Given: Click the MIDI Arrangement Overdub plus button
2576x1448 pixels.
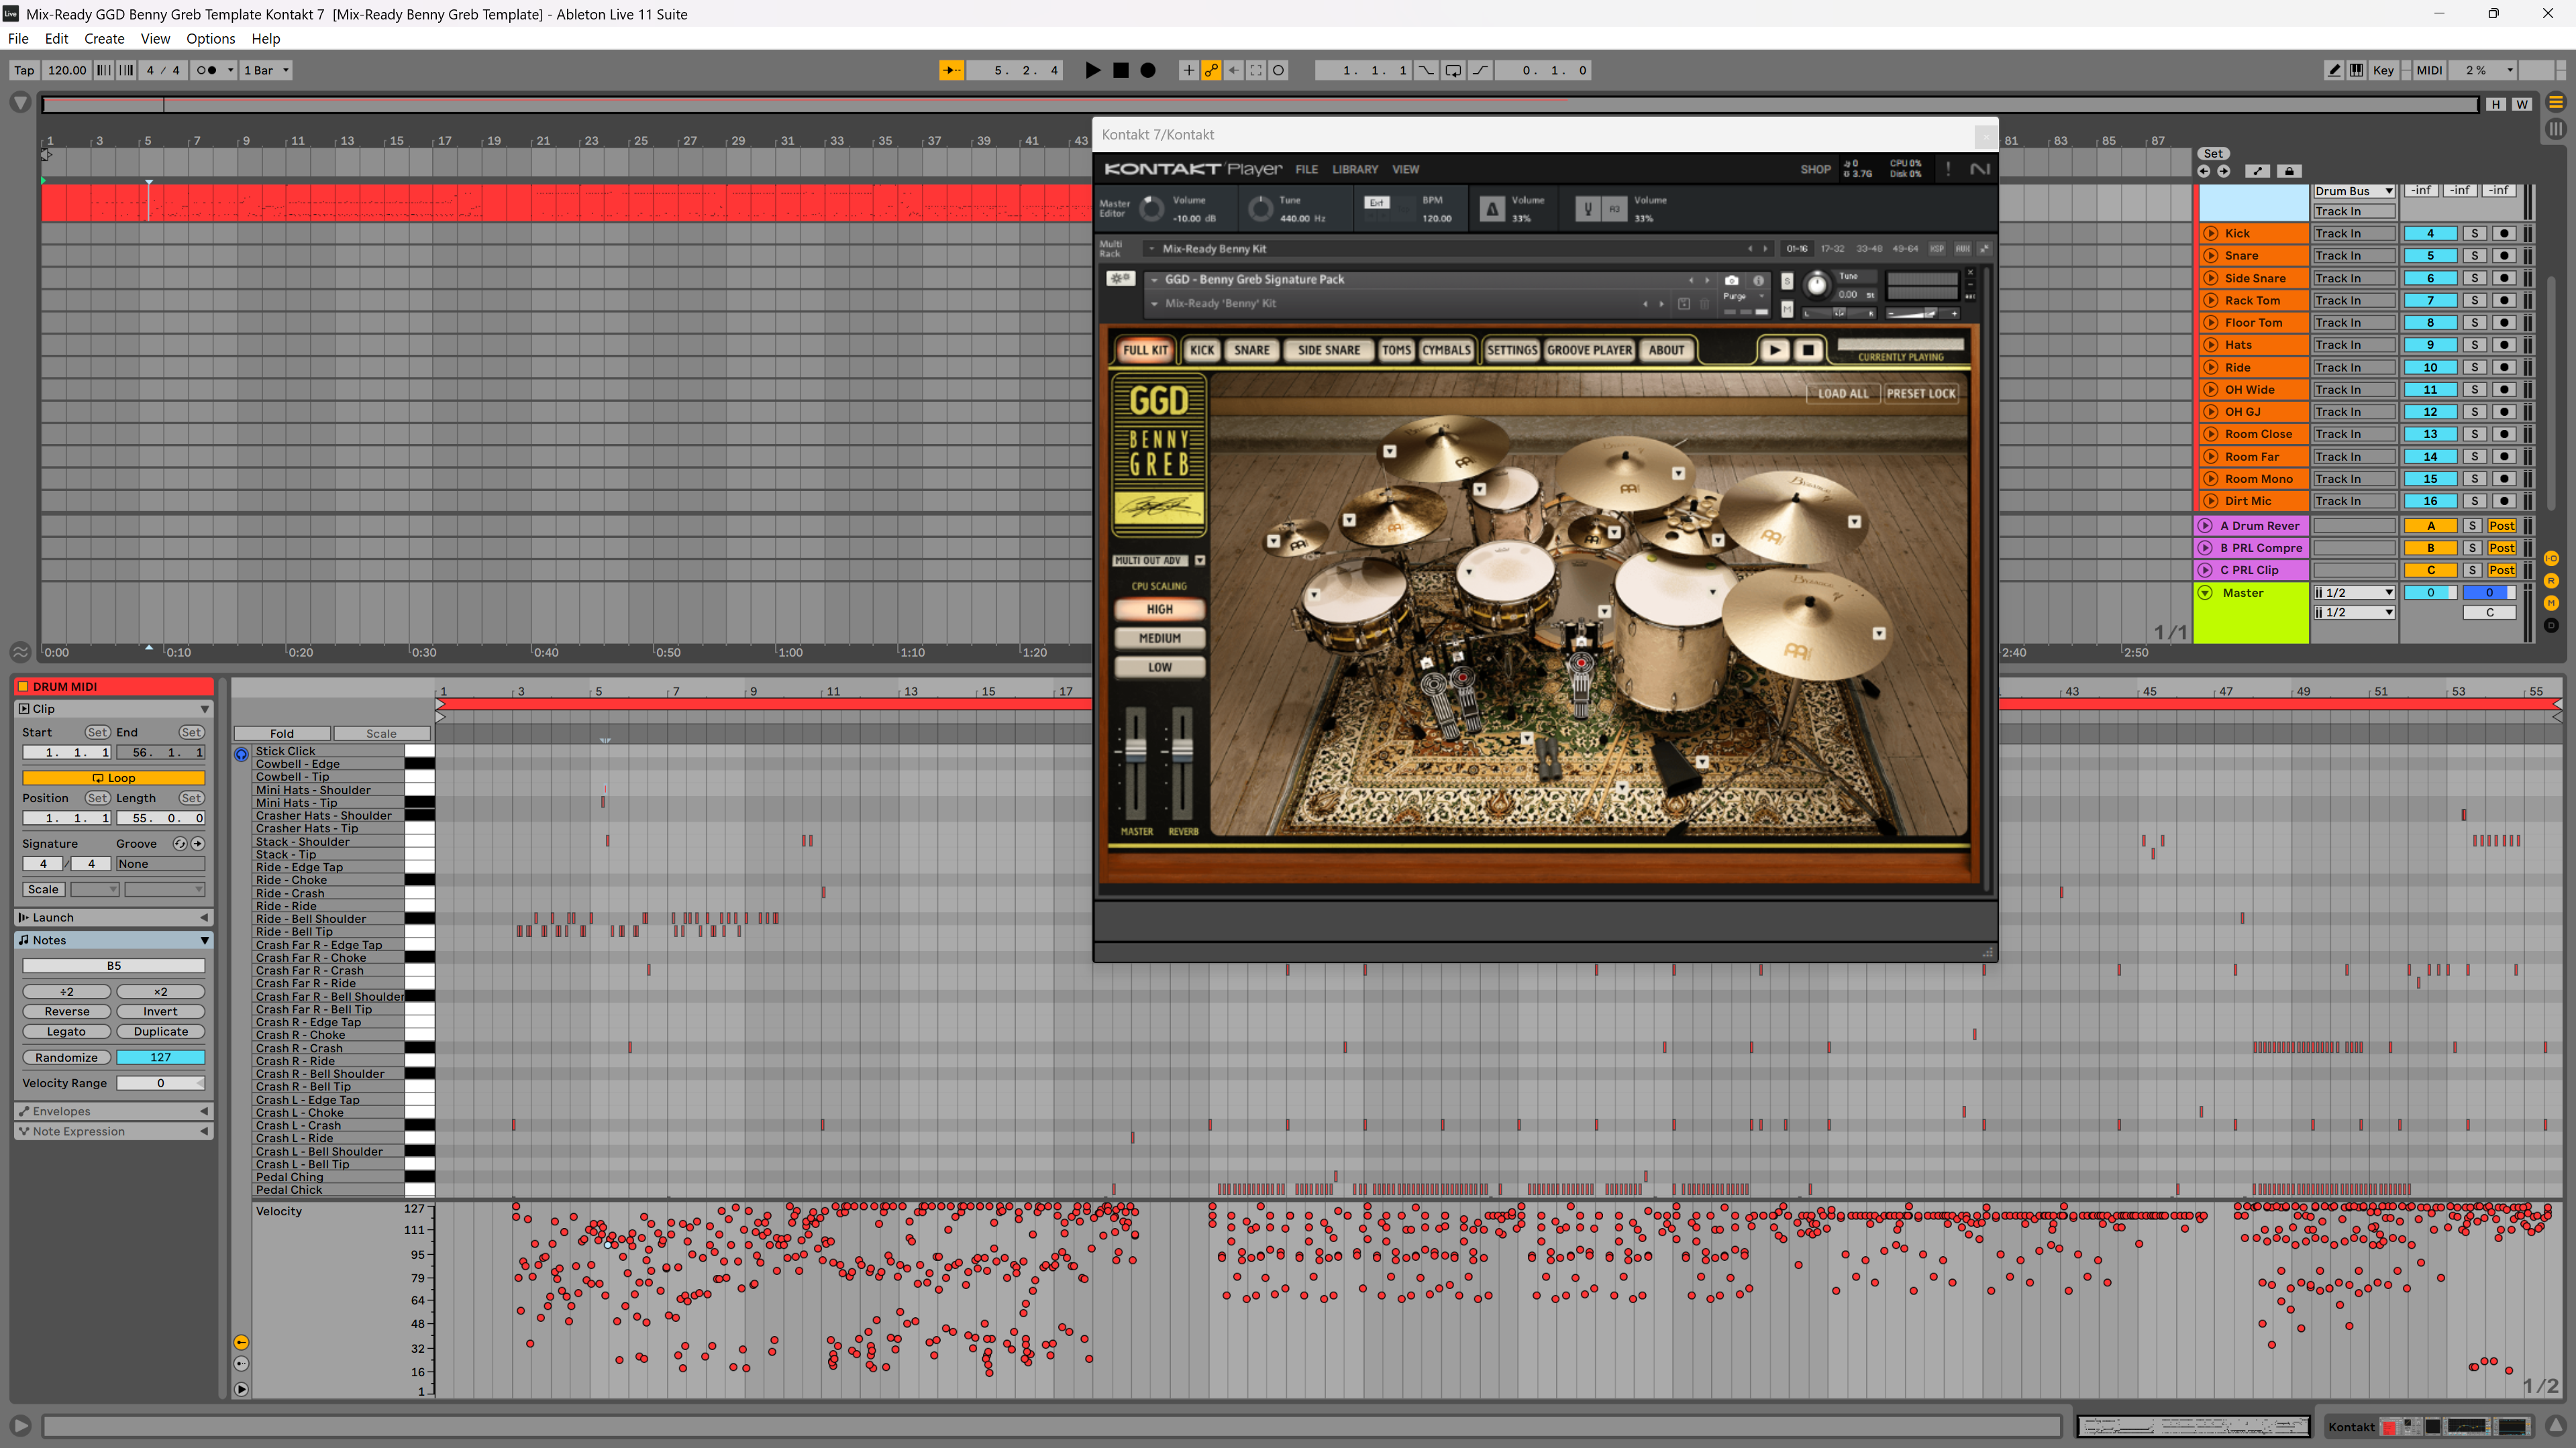Looking at the screenshot, I should pyautogui.click(x=1188, y=70).
